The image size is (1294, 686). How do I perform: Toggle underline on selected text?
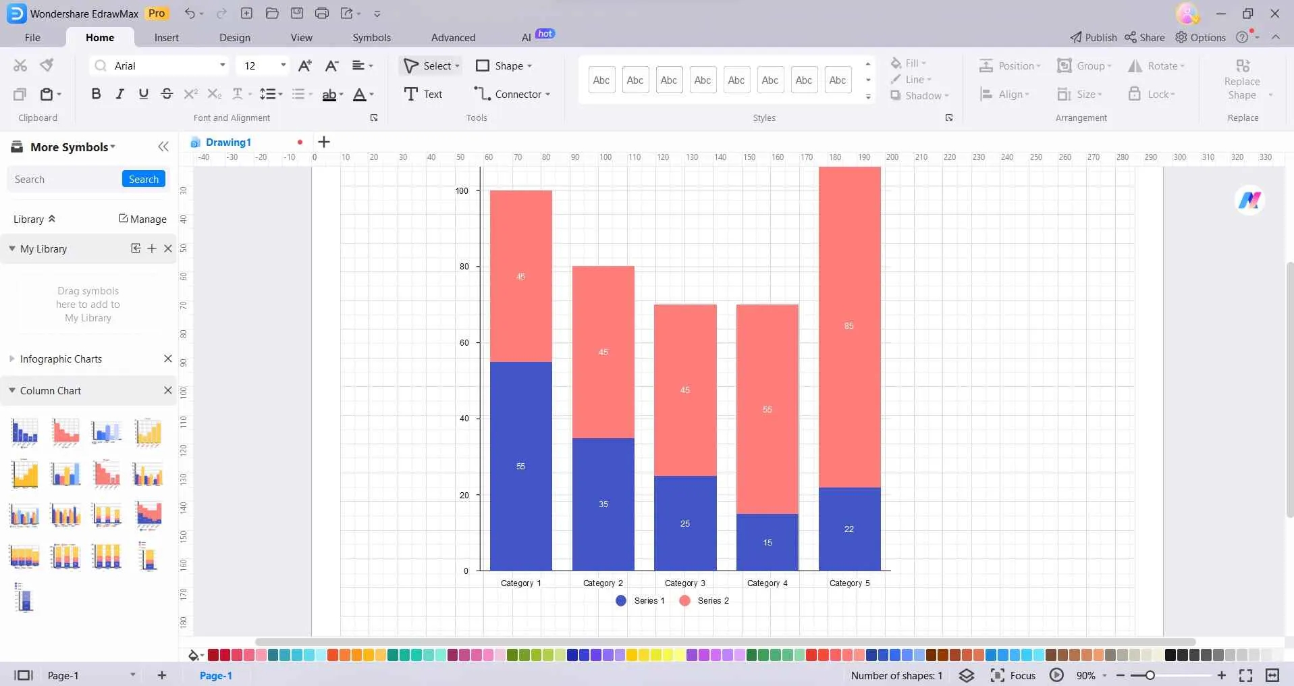[x=142, y=94]
